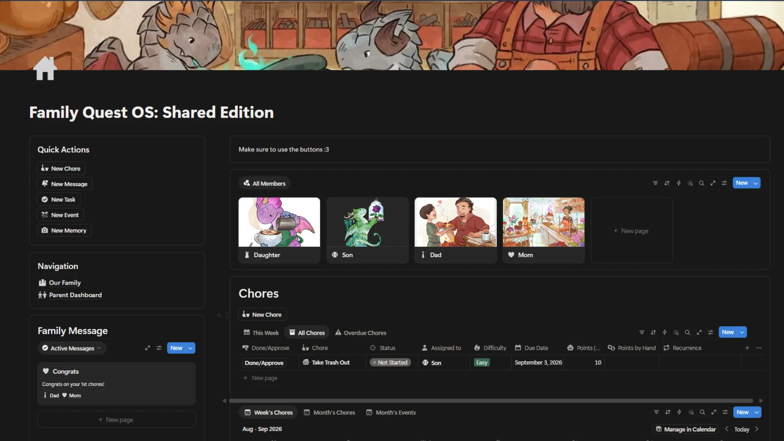
Task: Open New dropdown arrow in Family Message
Action: click(190, 348)
